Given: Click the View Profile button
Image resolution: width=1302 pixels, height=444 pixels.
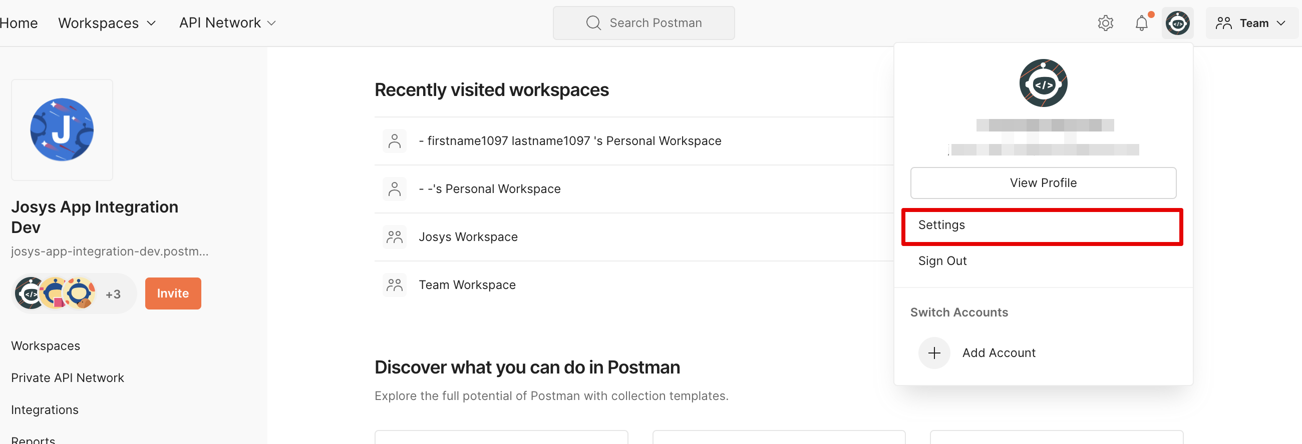Looking at the screenshot, I should 1043,182.
